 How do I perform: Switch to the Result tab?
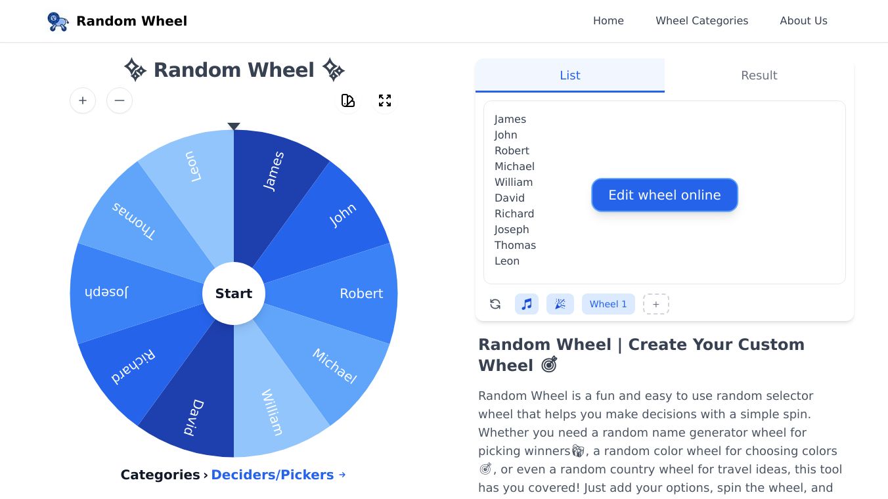[x=759, y=76]
